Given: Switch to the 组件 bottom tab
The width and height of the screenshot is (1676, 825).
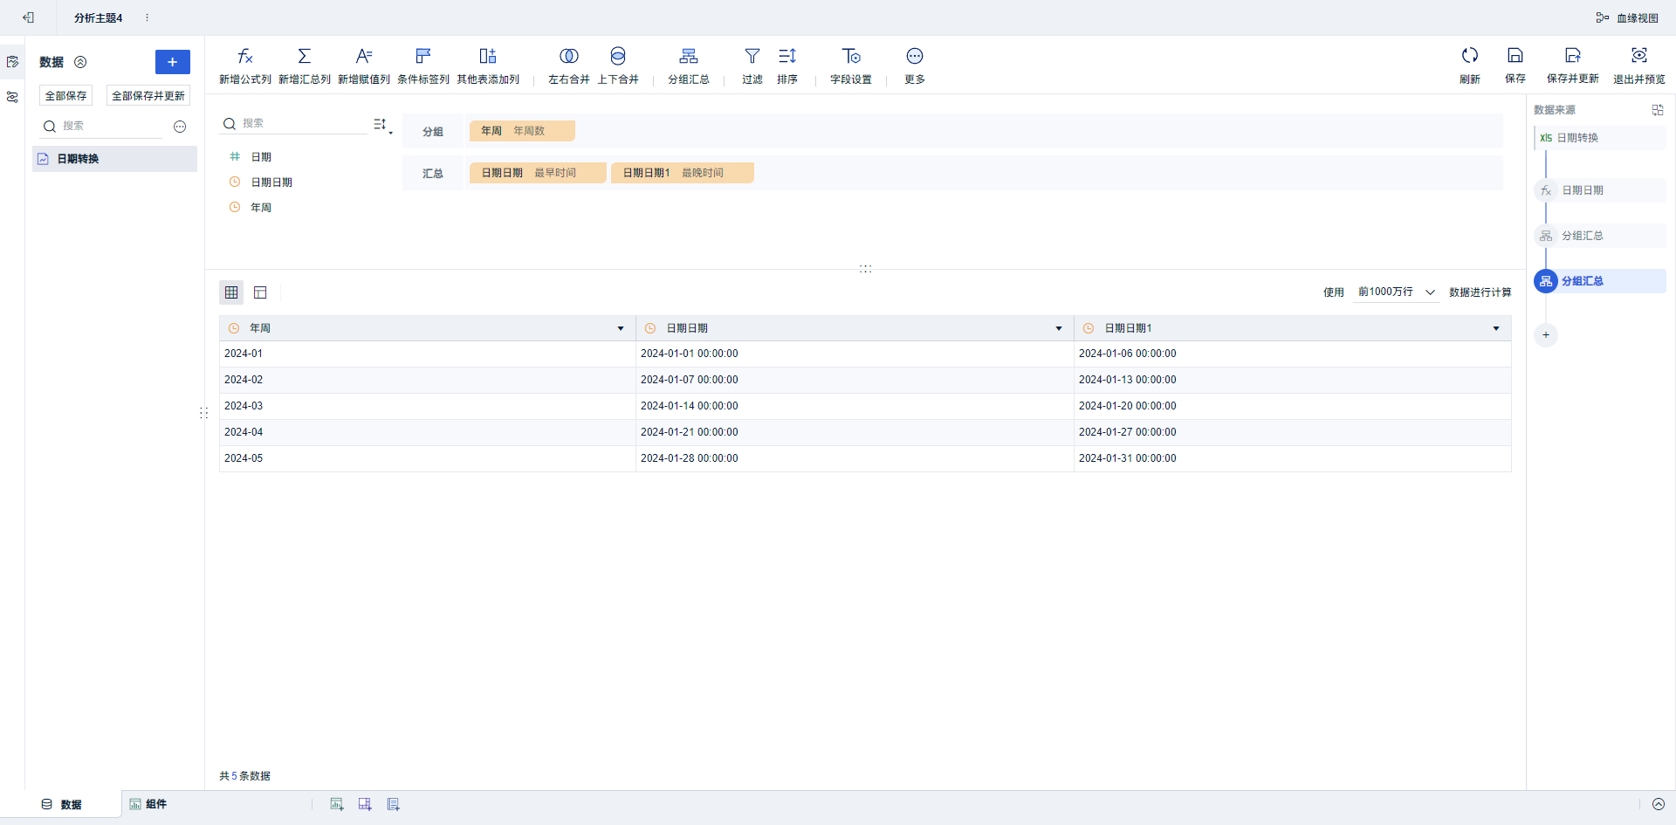Looking at the screenshot, I should tap(148, 804).
